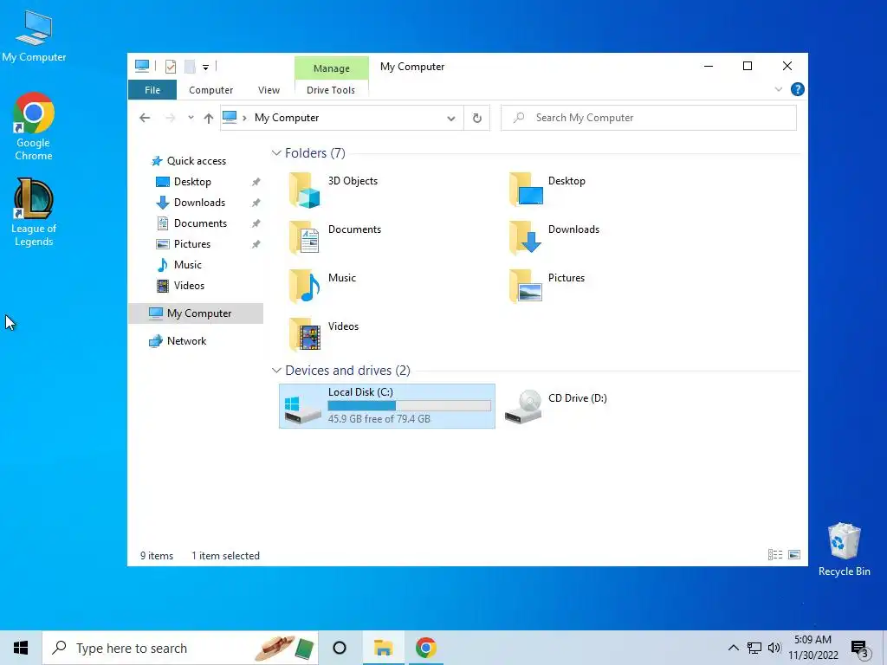
Task: Collapse the Devices and drives (2) group
Action: point(276,371)
